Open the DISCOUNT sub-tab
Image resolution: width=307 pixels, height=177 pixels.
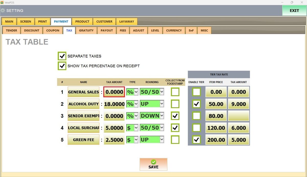[x=32, y=30]
